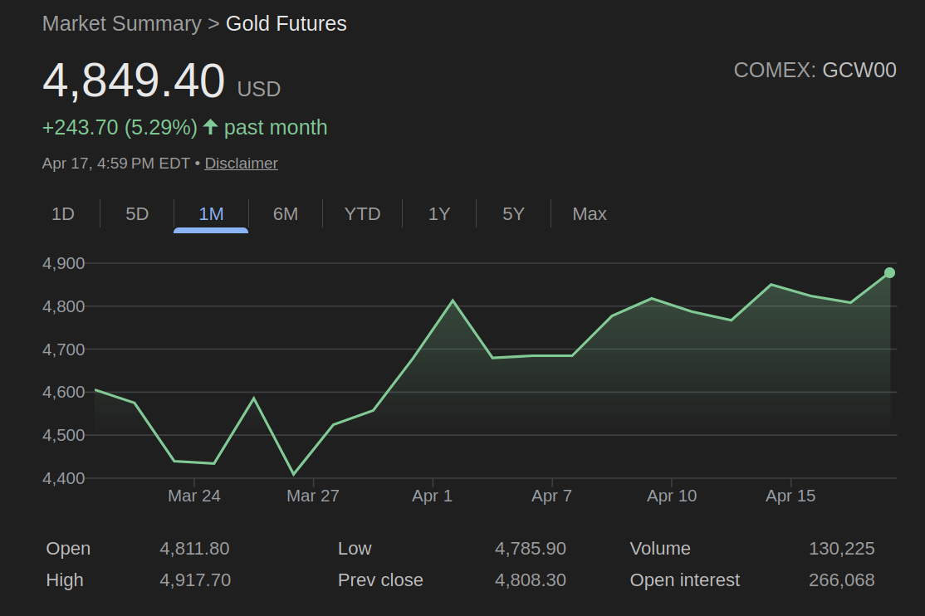The image size is (925, 616).
Task: Click the High value 4,917.70
Action: (x=195, y=580)
